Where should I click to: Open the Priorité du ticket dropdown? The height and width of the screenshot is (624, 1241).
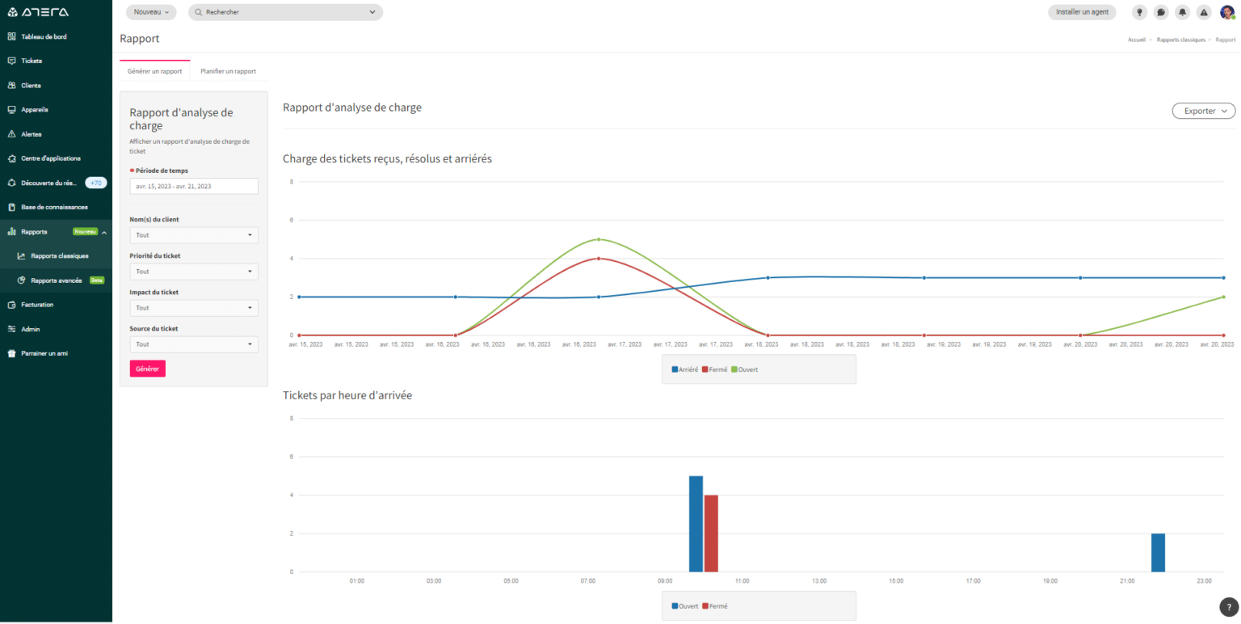tap(193, 272)
